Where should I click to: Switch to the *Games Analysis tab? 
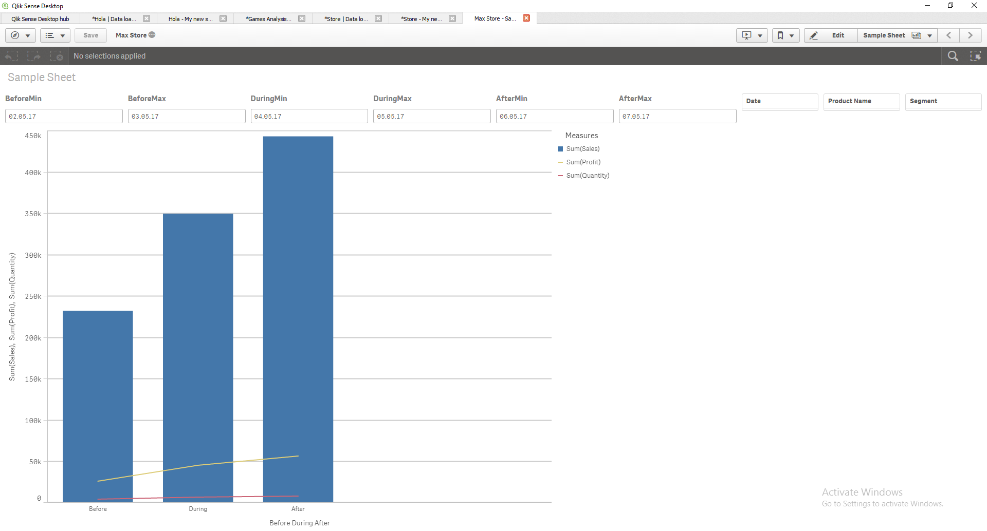pos(268,19)
